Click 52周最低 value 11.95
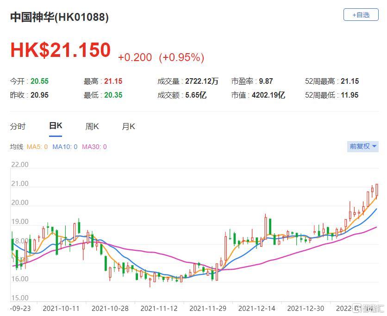This screenshot has height=316, width=387. pos(350,95)
